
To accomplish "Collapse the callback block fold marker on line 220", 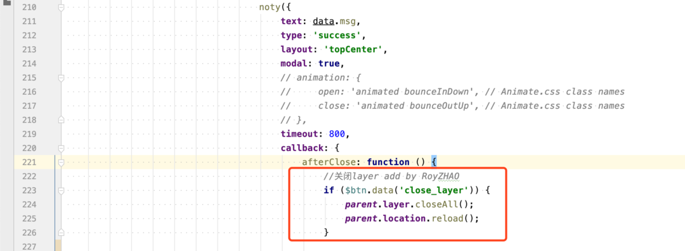I will point(61,148).
